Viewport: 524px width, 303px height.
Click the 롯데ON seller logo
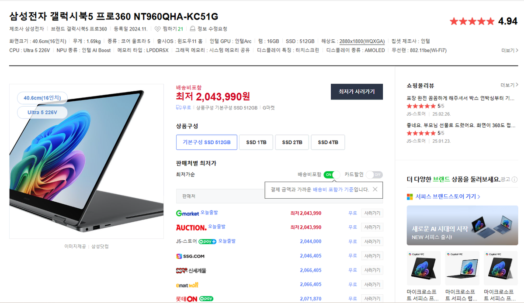(186, 299)
